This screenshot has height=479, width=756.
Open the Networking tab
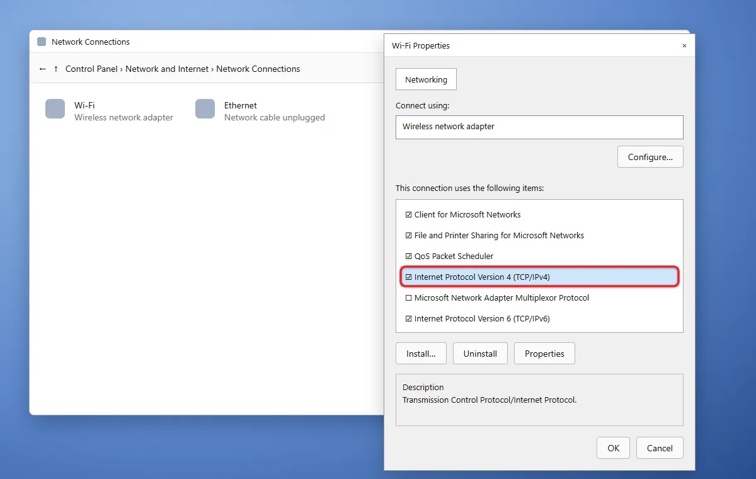426,79
